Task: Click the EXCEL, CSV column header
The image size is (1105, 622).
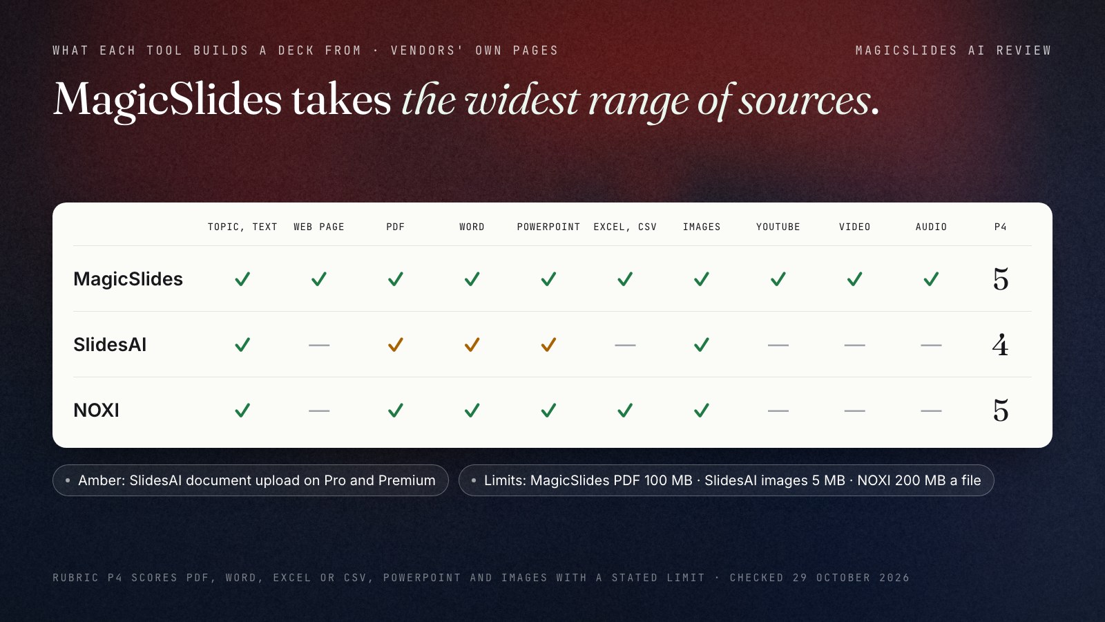Action: (625, 227)
